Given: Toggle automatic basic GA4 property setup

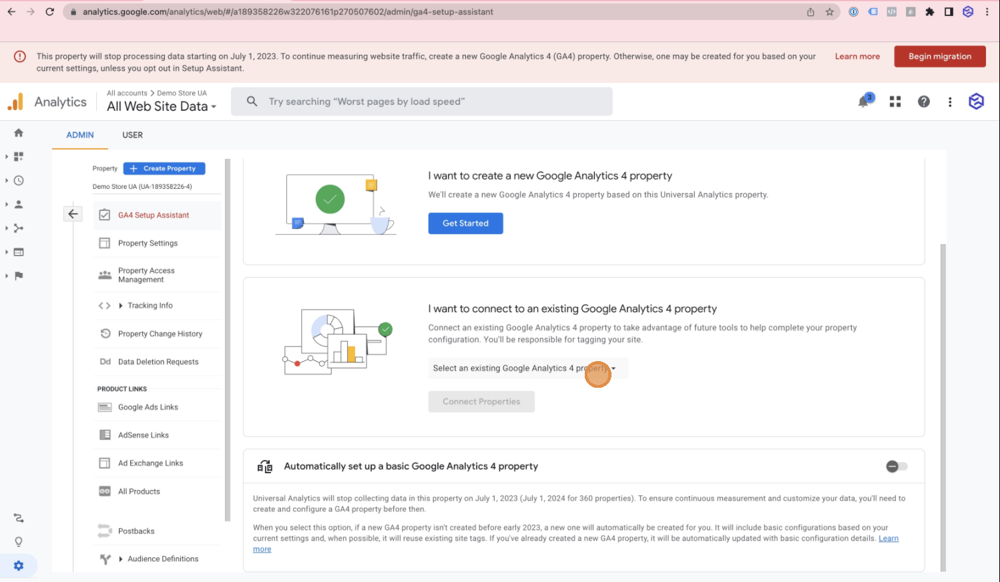Looking at the screenshot, I should pos(897,467).
